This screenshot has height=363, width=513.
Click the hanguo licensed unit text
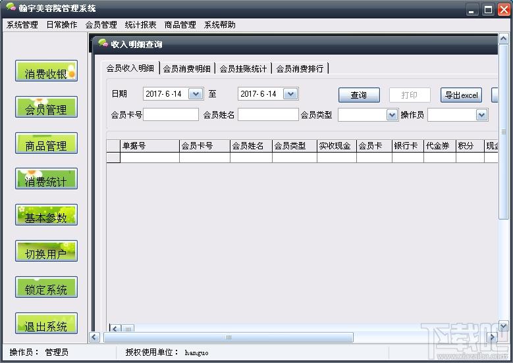click(196, 352)
